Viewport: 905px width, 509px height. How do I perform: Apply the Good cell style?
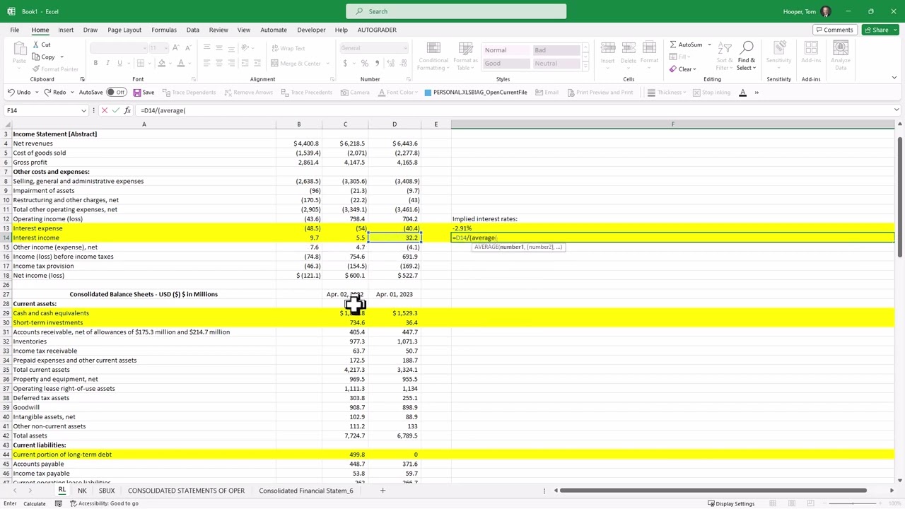click(x=506, y=64)
